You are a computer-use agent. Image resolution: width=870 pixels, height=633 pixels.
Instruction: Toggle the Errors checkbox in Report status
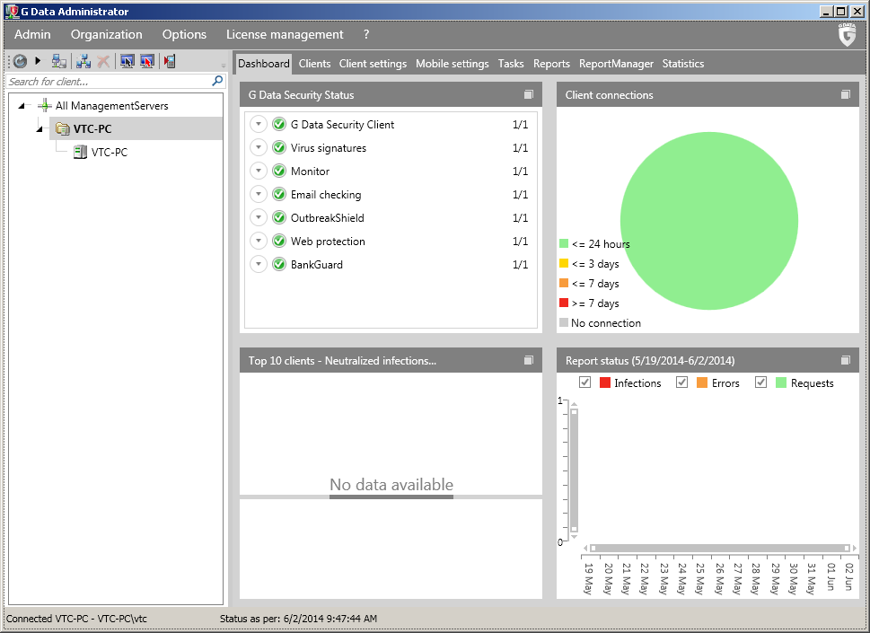click(681, 382)
